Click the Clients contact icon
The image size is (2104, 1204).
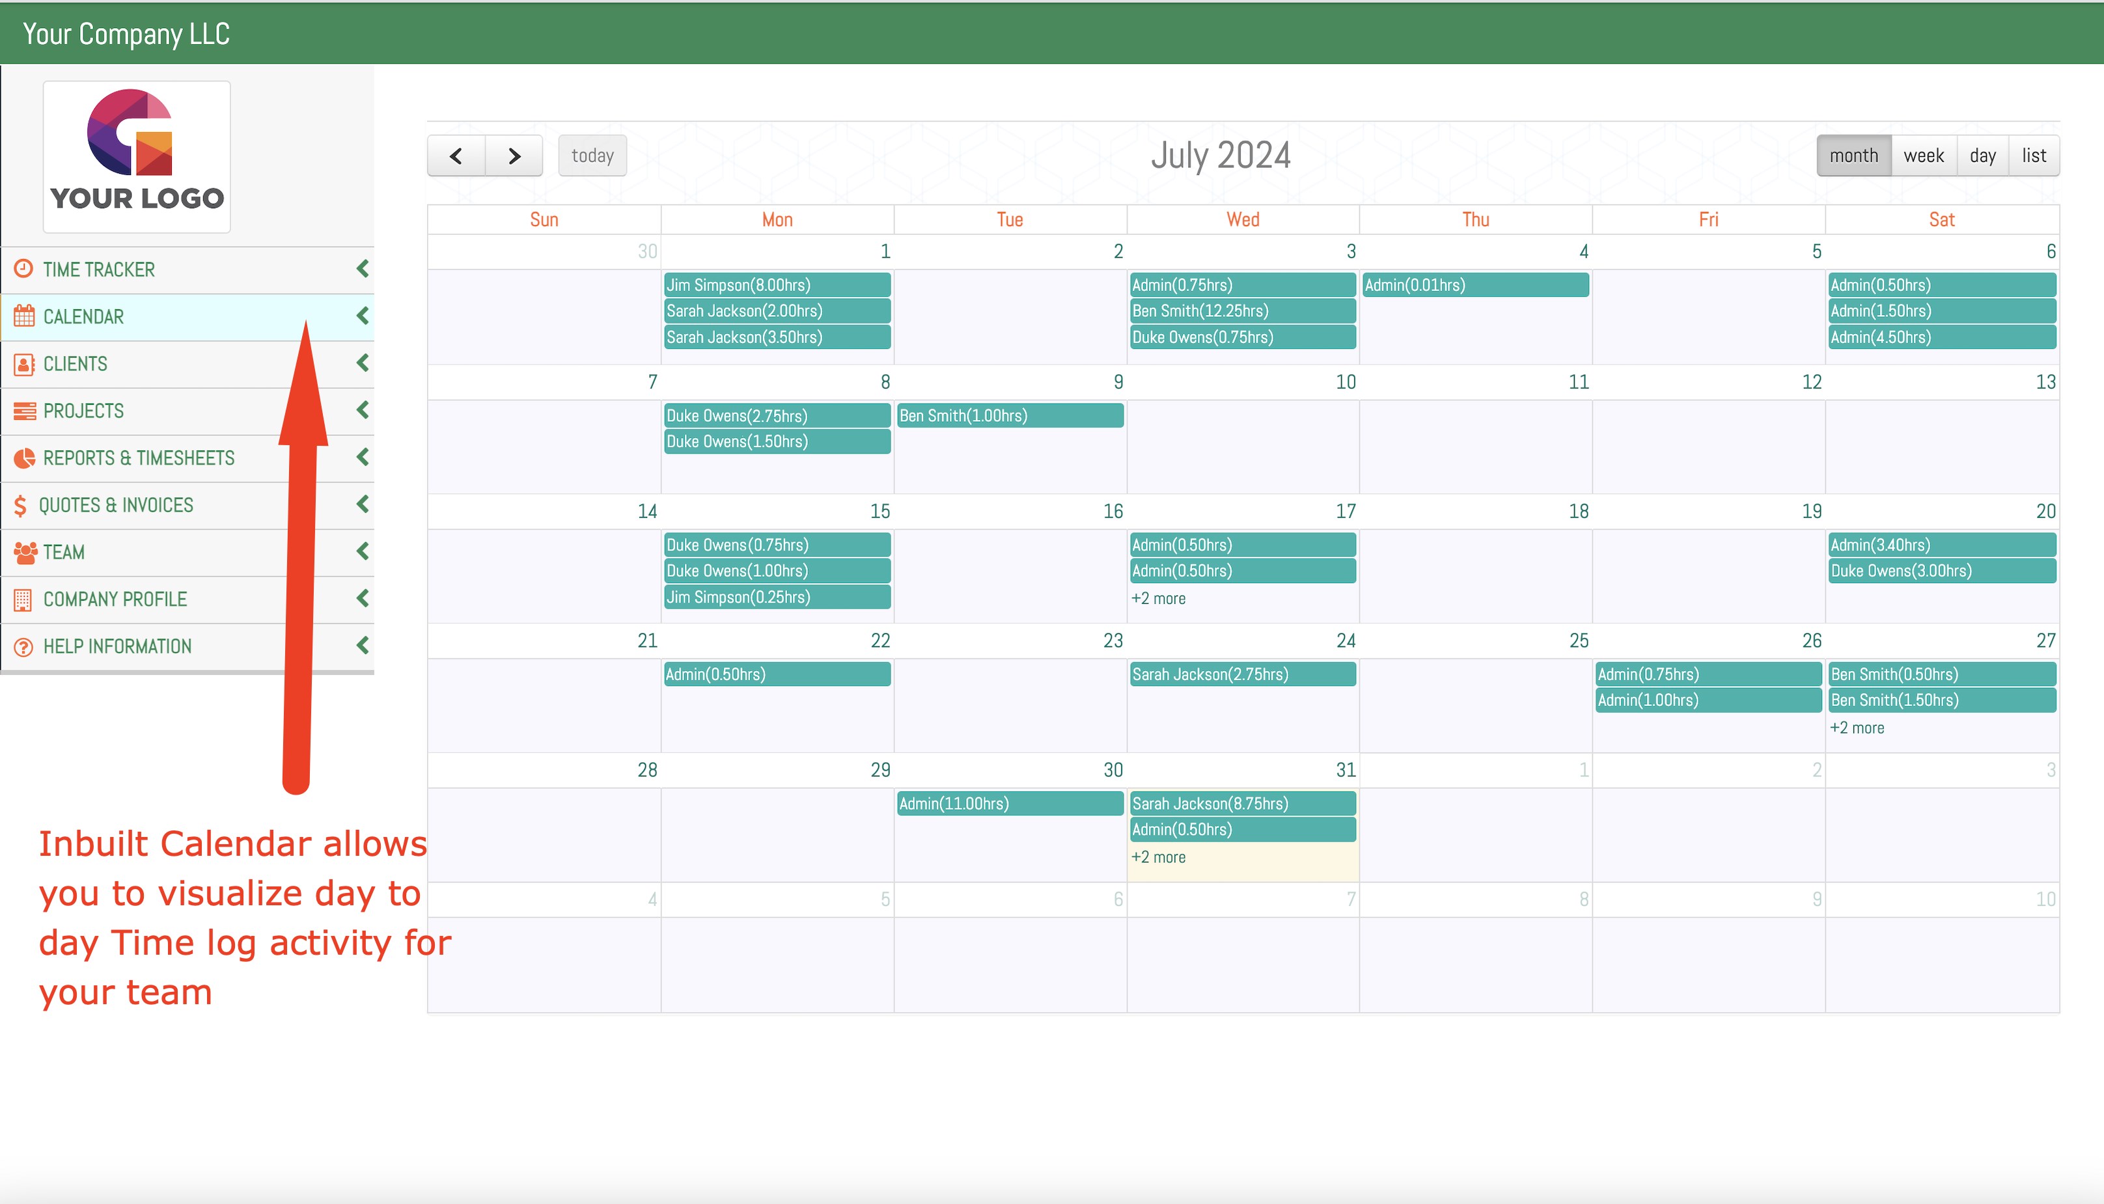point(24,364)
